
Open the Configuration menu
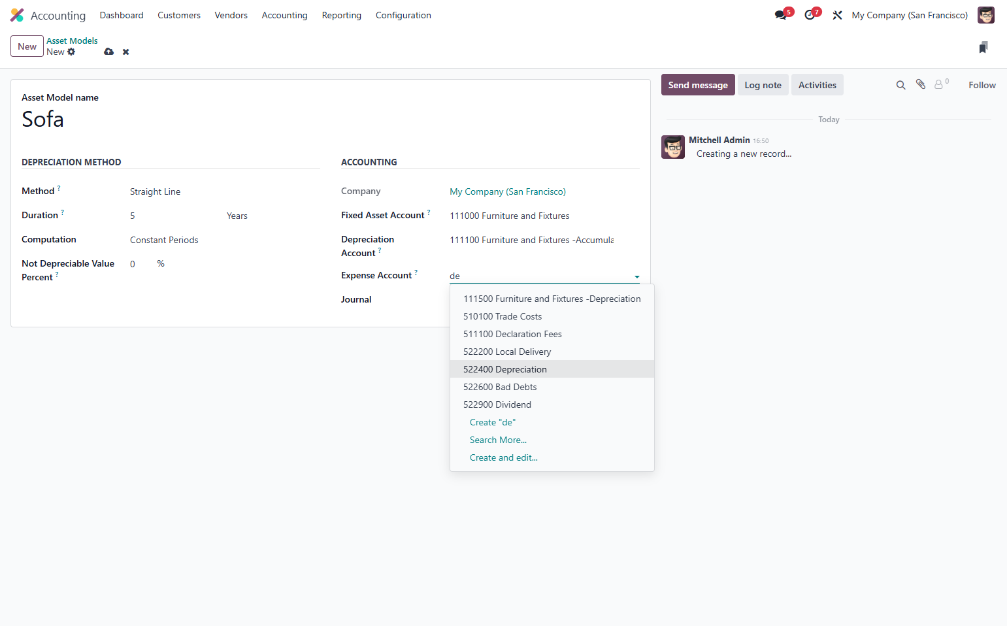(x=403, y=15)
